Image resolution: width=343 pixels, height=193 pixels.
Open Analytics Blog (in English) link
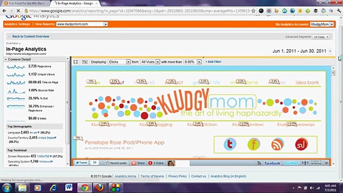point(228,176)
